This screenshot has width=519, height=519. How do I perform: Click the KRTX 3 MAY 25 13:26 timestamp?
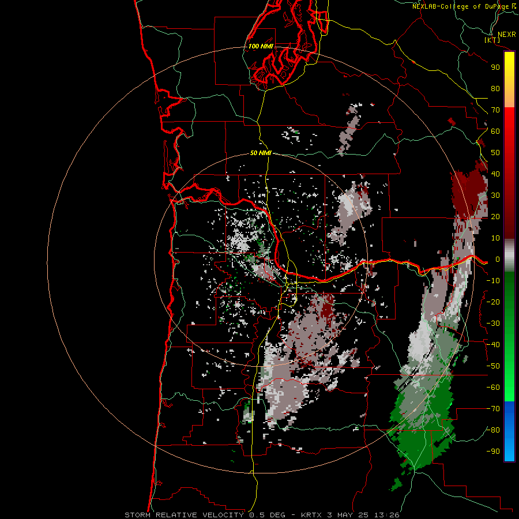click(x=350, y=515)
